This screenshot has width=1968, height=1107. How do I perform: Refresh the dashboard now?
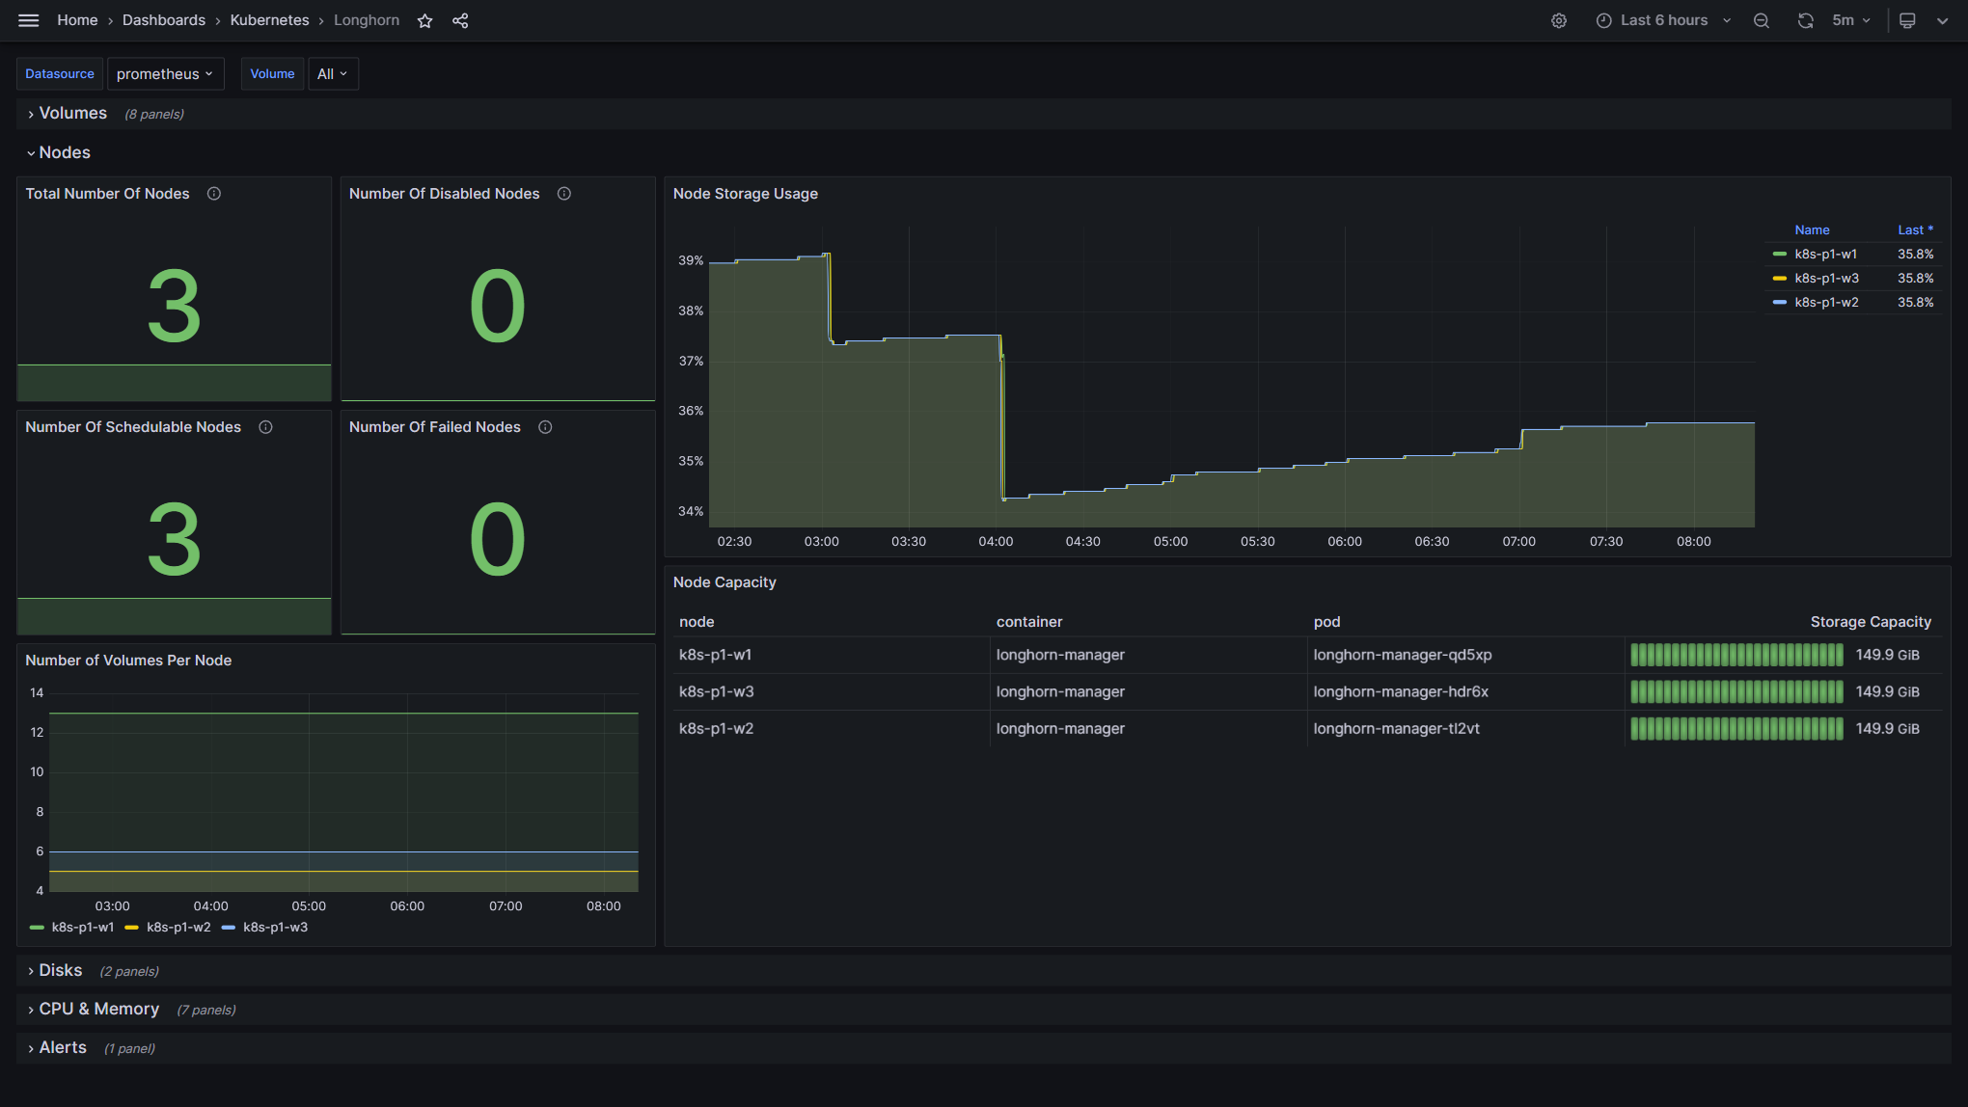(x=1805, y=20)
